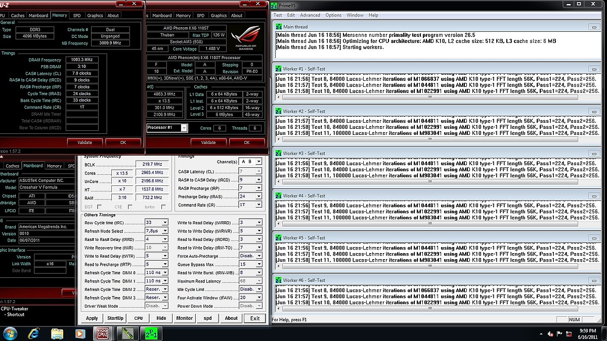Screen dimensions: 607x341
Task: Switch to SPD tab in CPU-Z Memory window
Action: [x=76, y=16]
